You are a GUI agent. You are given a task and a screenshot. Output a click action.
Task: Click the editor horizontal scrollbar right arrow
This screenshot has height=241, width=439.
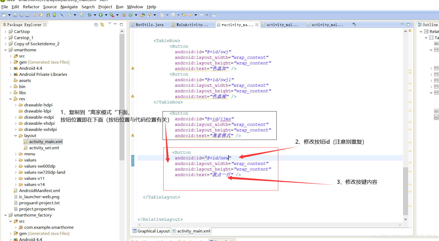point(400,225)
